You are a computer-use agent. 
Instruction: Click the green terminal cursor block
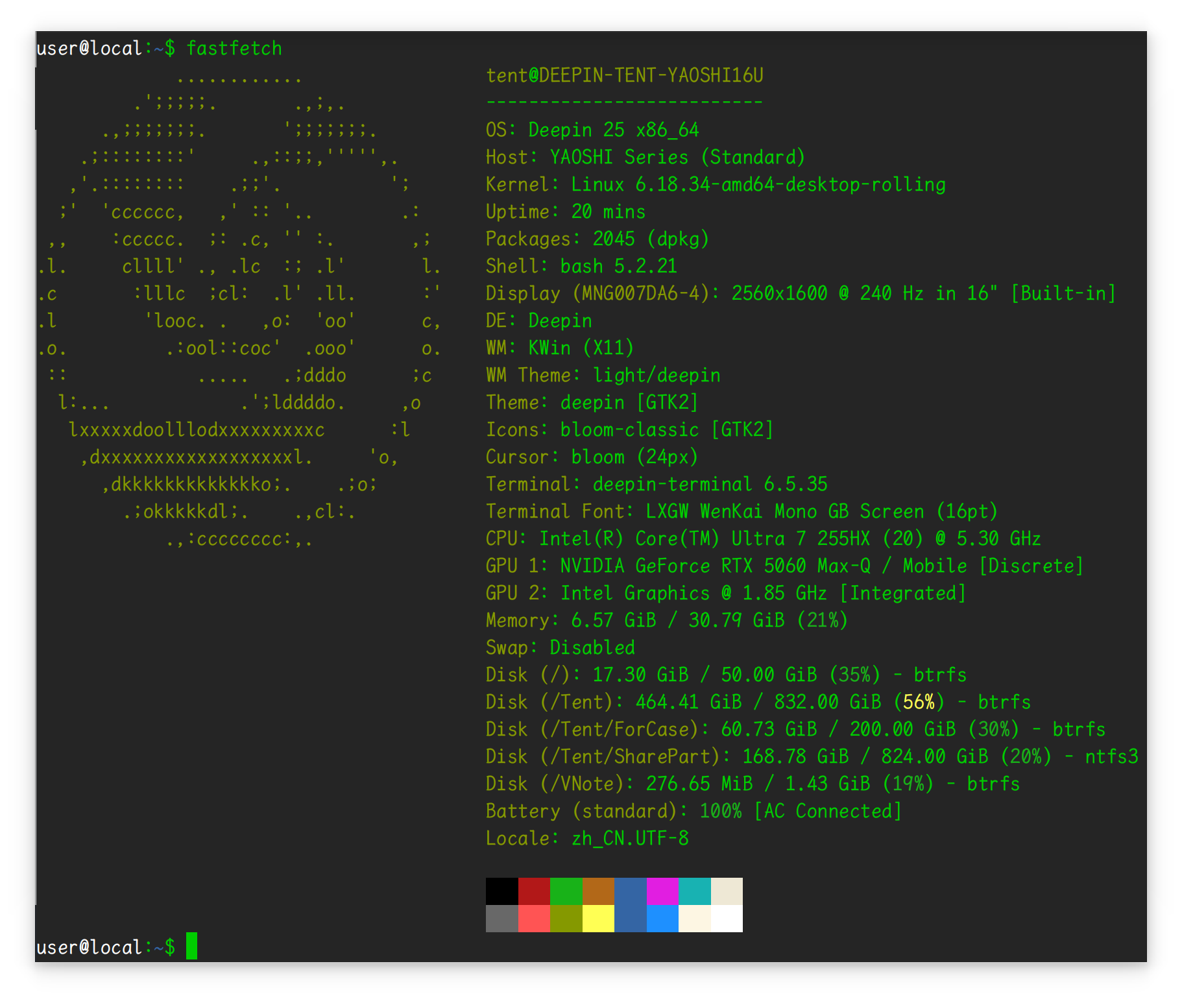tap(191, 947)
